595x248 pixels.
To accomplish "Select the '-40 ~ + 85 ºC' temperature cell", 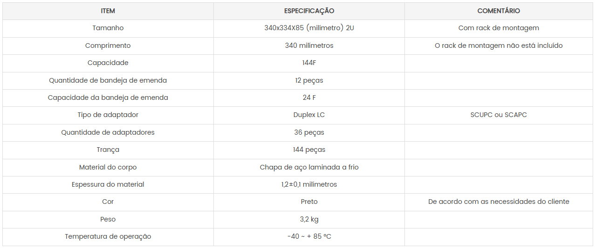I will click(309, 236).
